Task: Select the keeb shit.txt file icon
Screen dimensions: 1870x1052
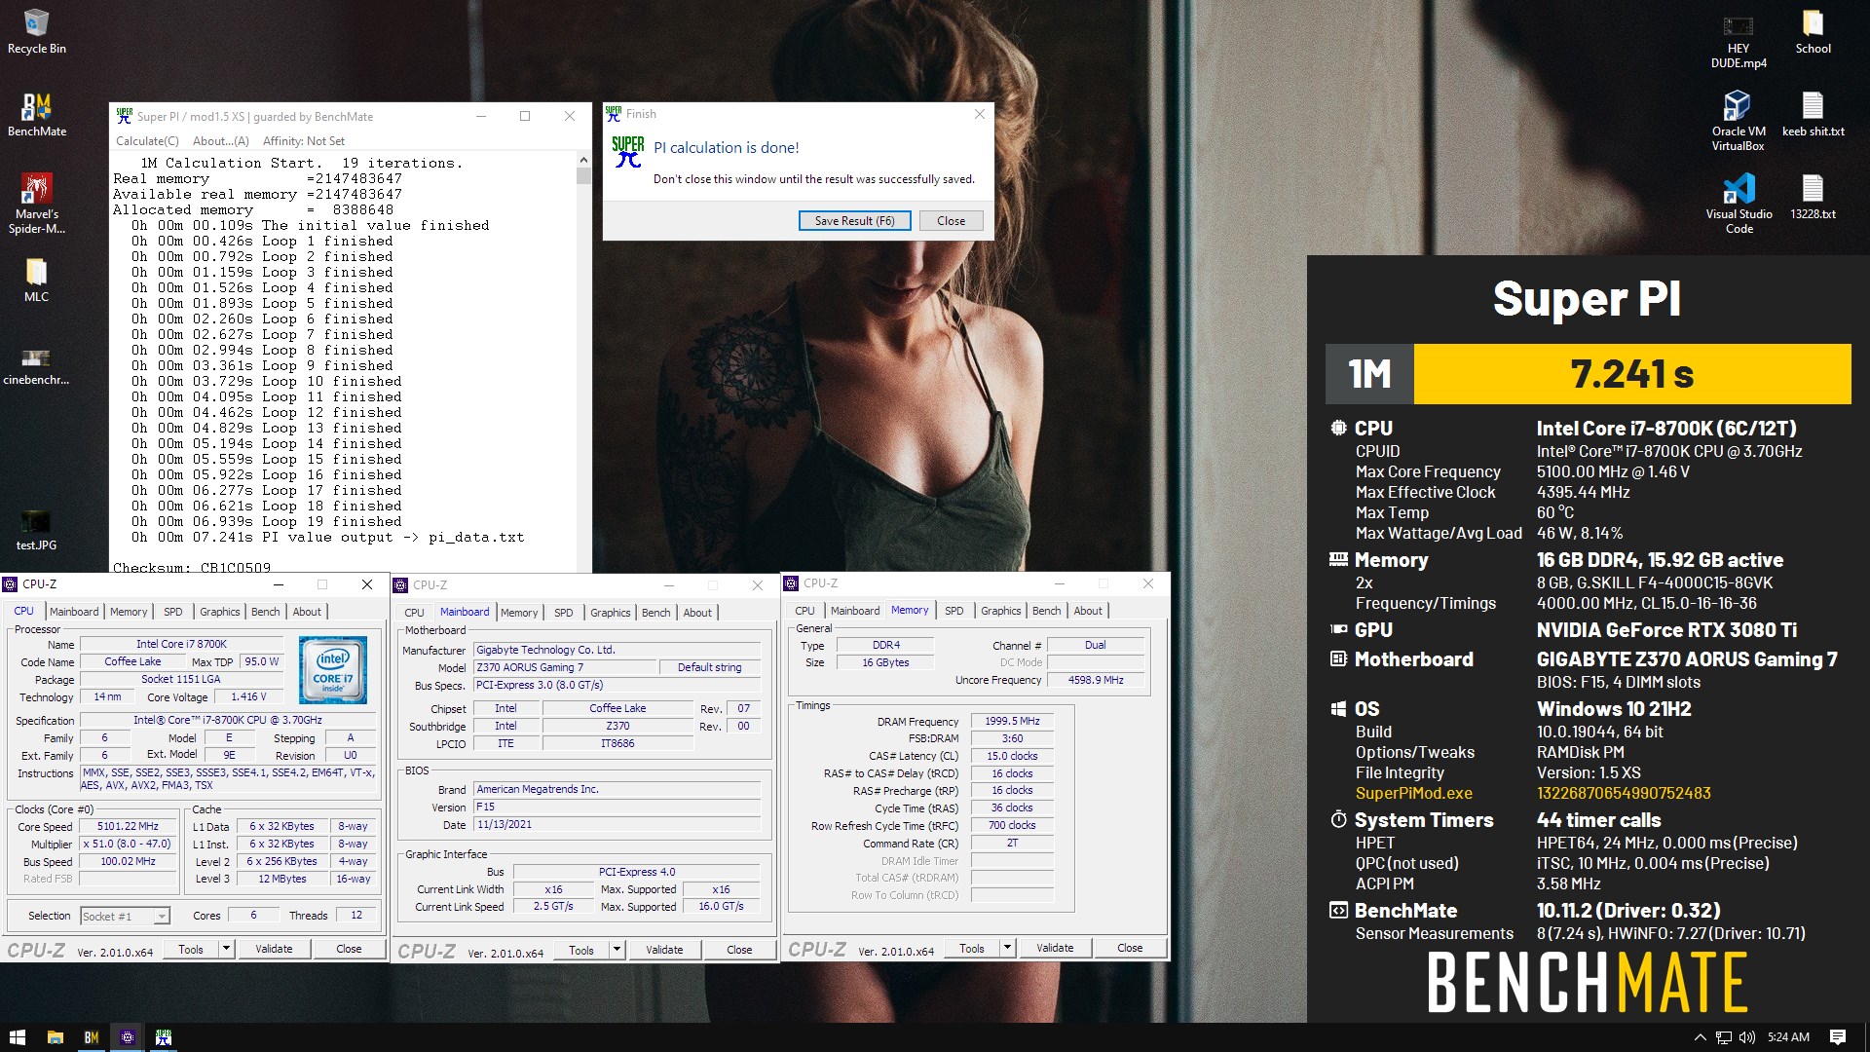Action: pos(1813,114)
